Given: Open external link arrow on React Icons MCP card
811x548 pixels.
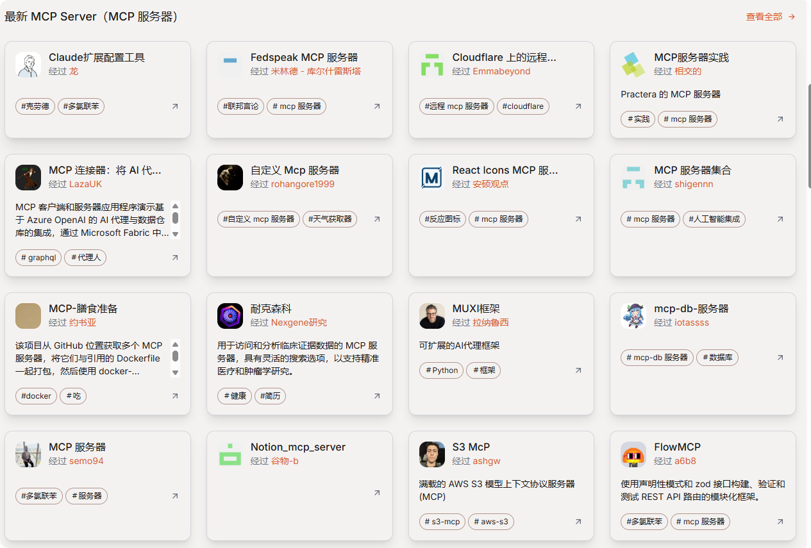Looking at the screenshot, I should click(x=578, y=219).
